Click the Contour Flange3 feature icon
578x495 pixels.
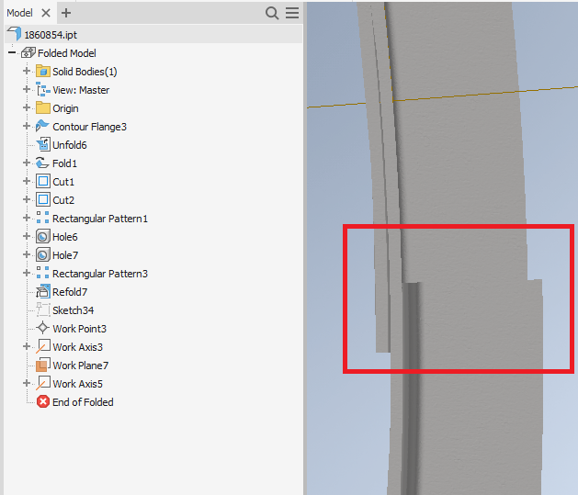pyautogui.click(x=42, y=126)
